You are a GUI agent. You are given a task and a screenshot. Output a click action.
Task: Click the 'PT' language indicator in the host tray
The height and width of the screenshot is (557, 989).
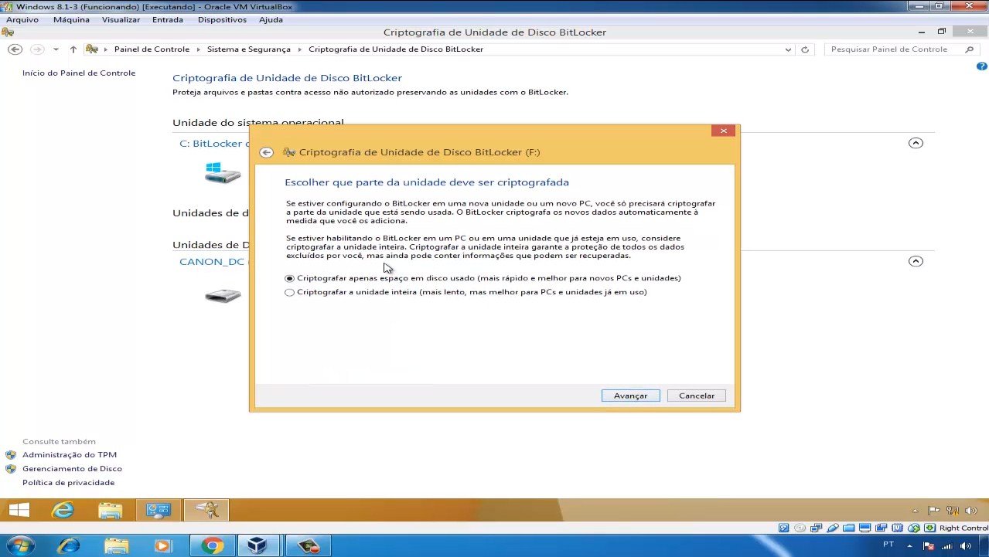click(888, 545)
